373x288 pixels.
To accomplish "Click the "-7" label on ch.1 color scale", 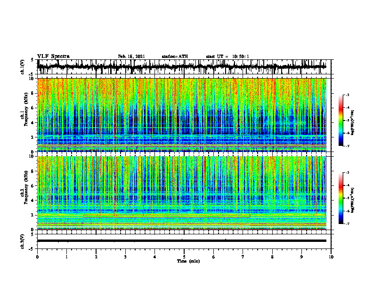I will tap(347, 146).
